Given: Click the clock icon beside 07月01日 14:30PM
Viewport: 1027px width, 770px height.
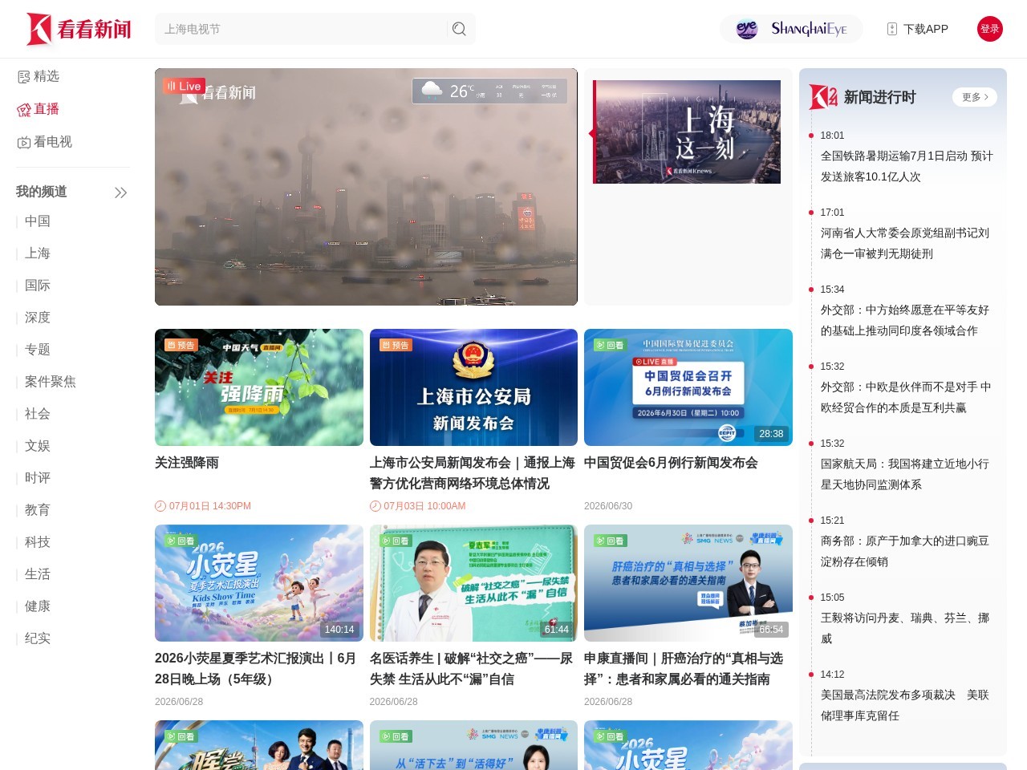Looking at the screenshot, I should (x=160, y=506).
